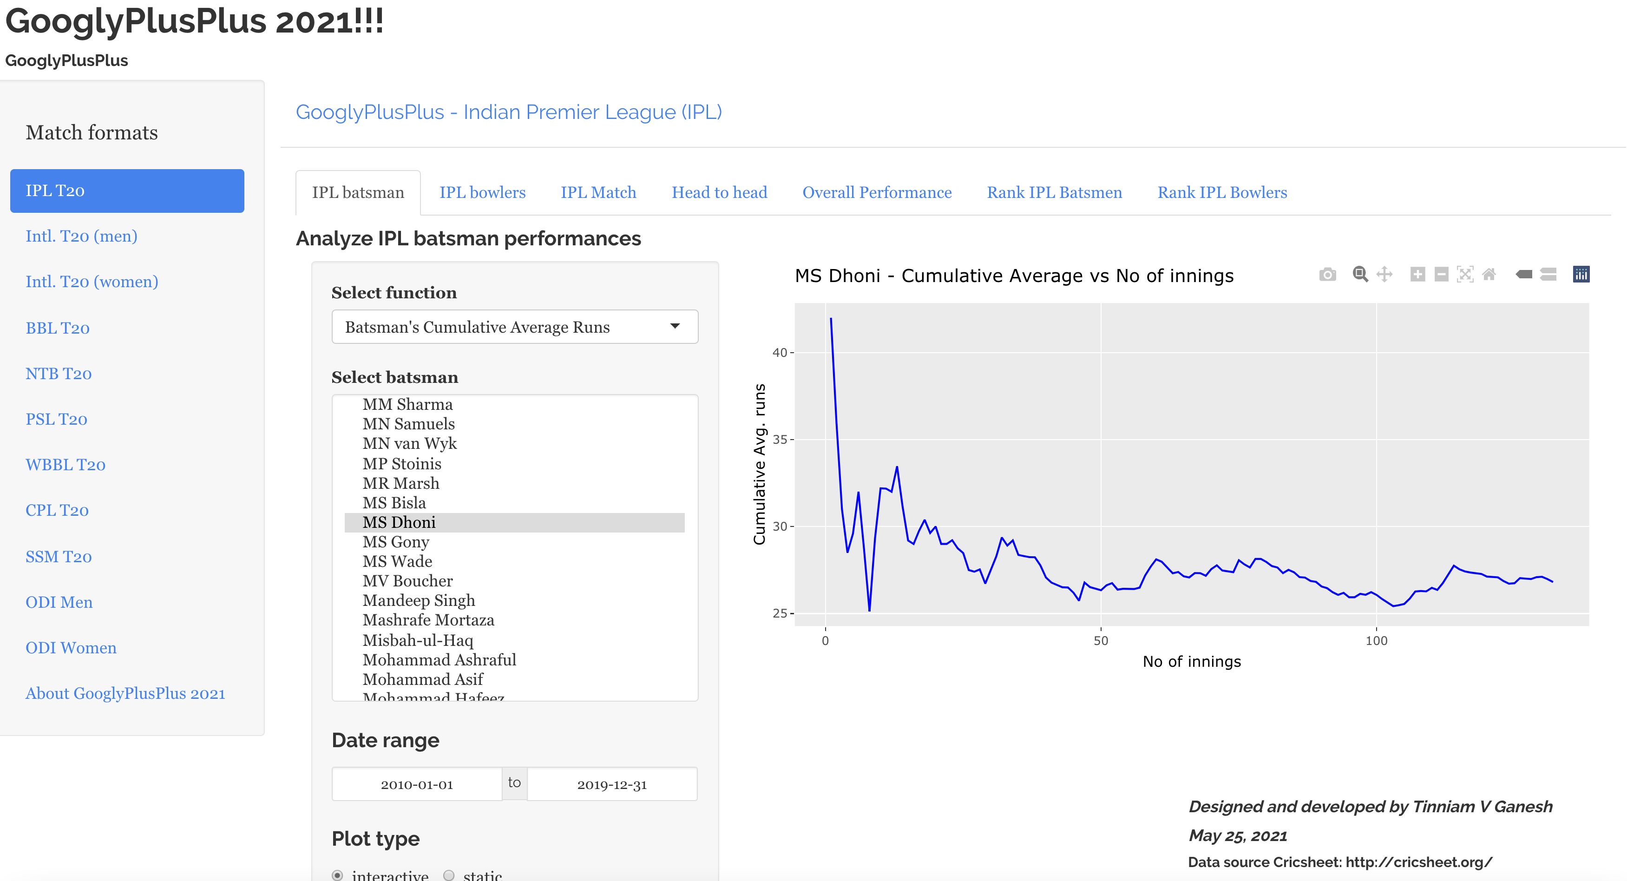Image resolution: width=1627 pixels, height=881 pixels.
Task: Click the plot Zoom in plus icon
Action: pos(1417,274)
